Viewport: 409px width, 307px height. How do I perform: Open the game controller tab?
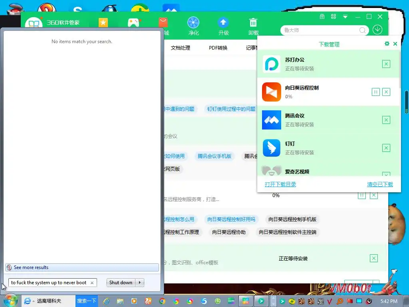(133, 23)
